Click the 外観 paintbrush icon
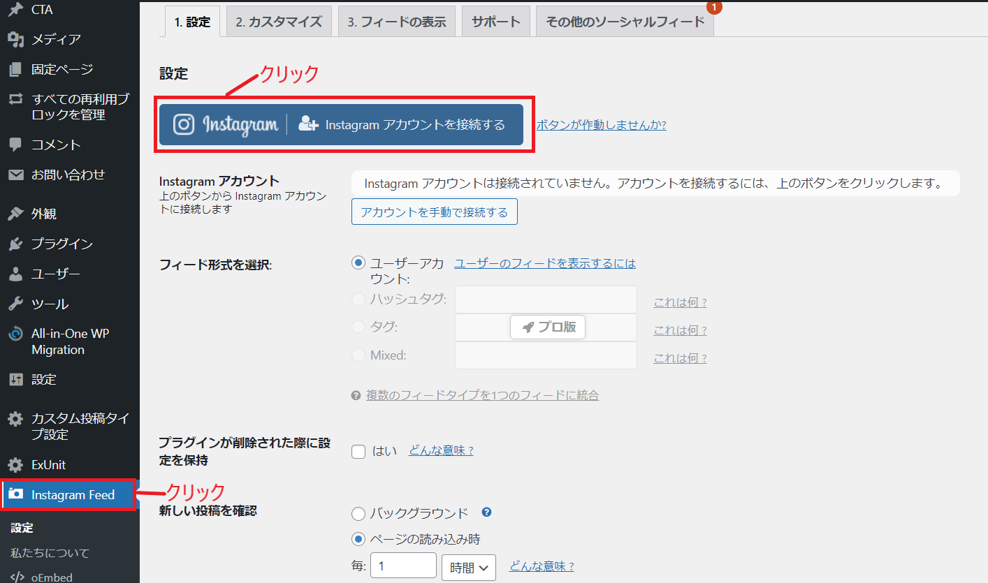Screen dimensions: 988x583 [15, 214]
